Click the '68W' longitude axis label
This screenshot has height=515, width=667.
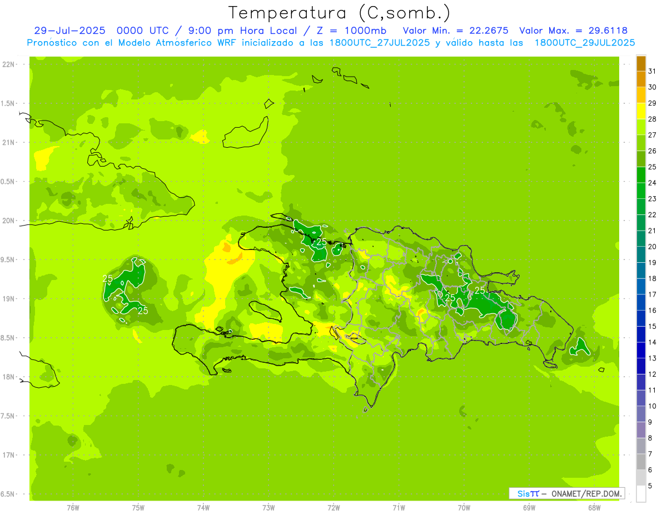594,508
